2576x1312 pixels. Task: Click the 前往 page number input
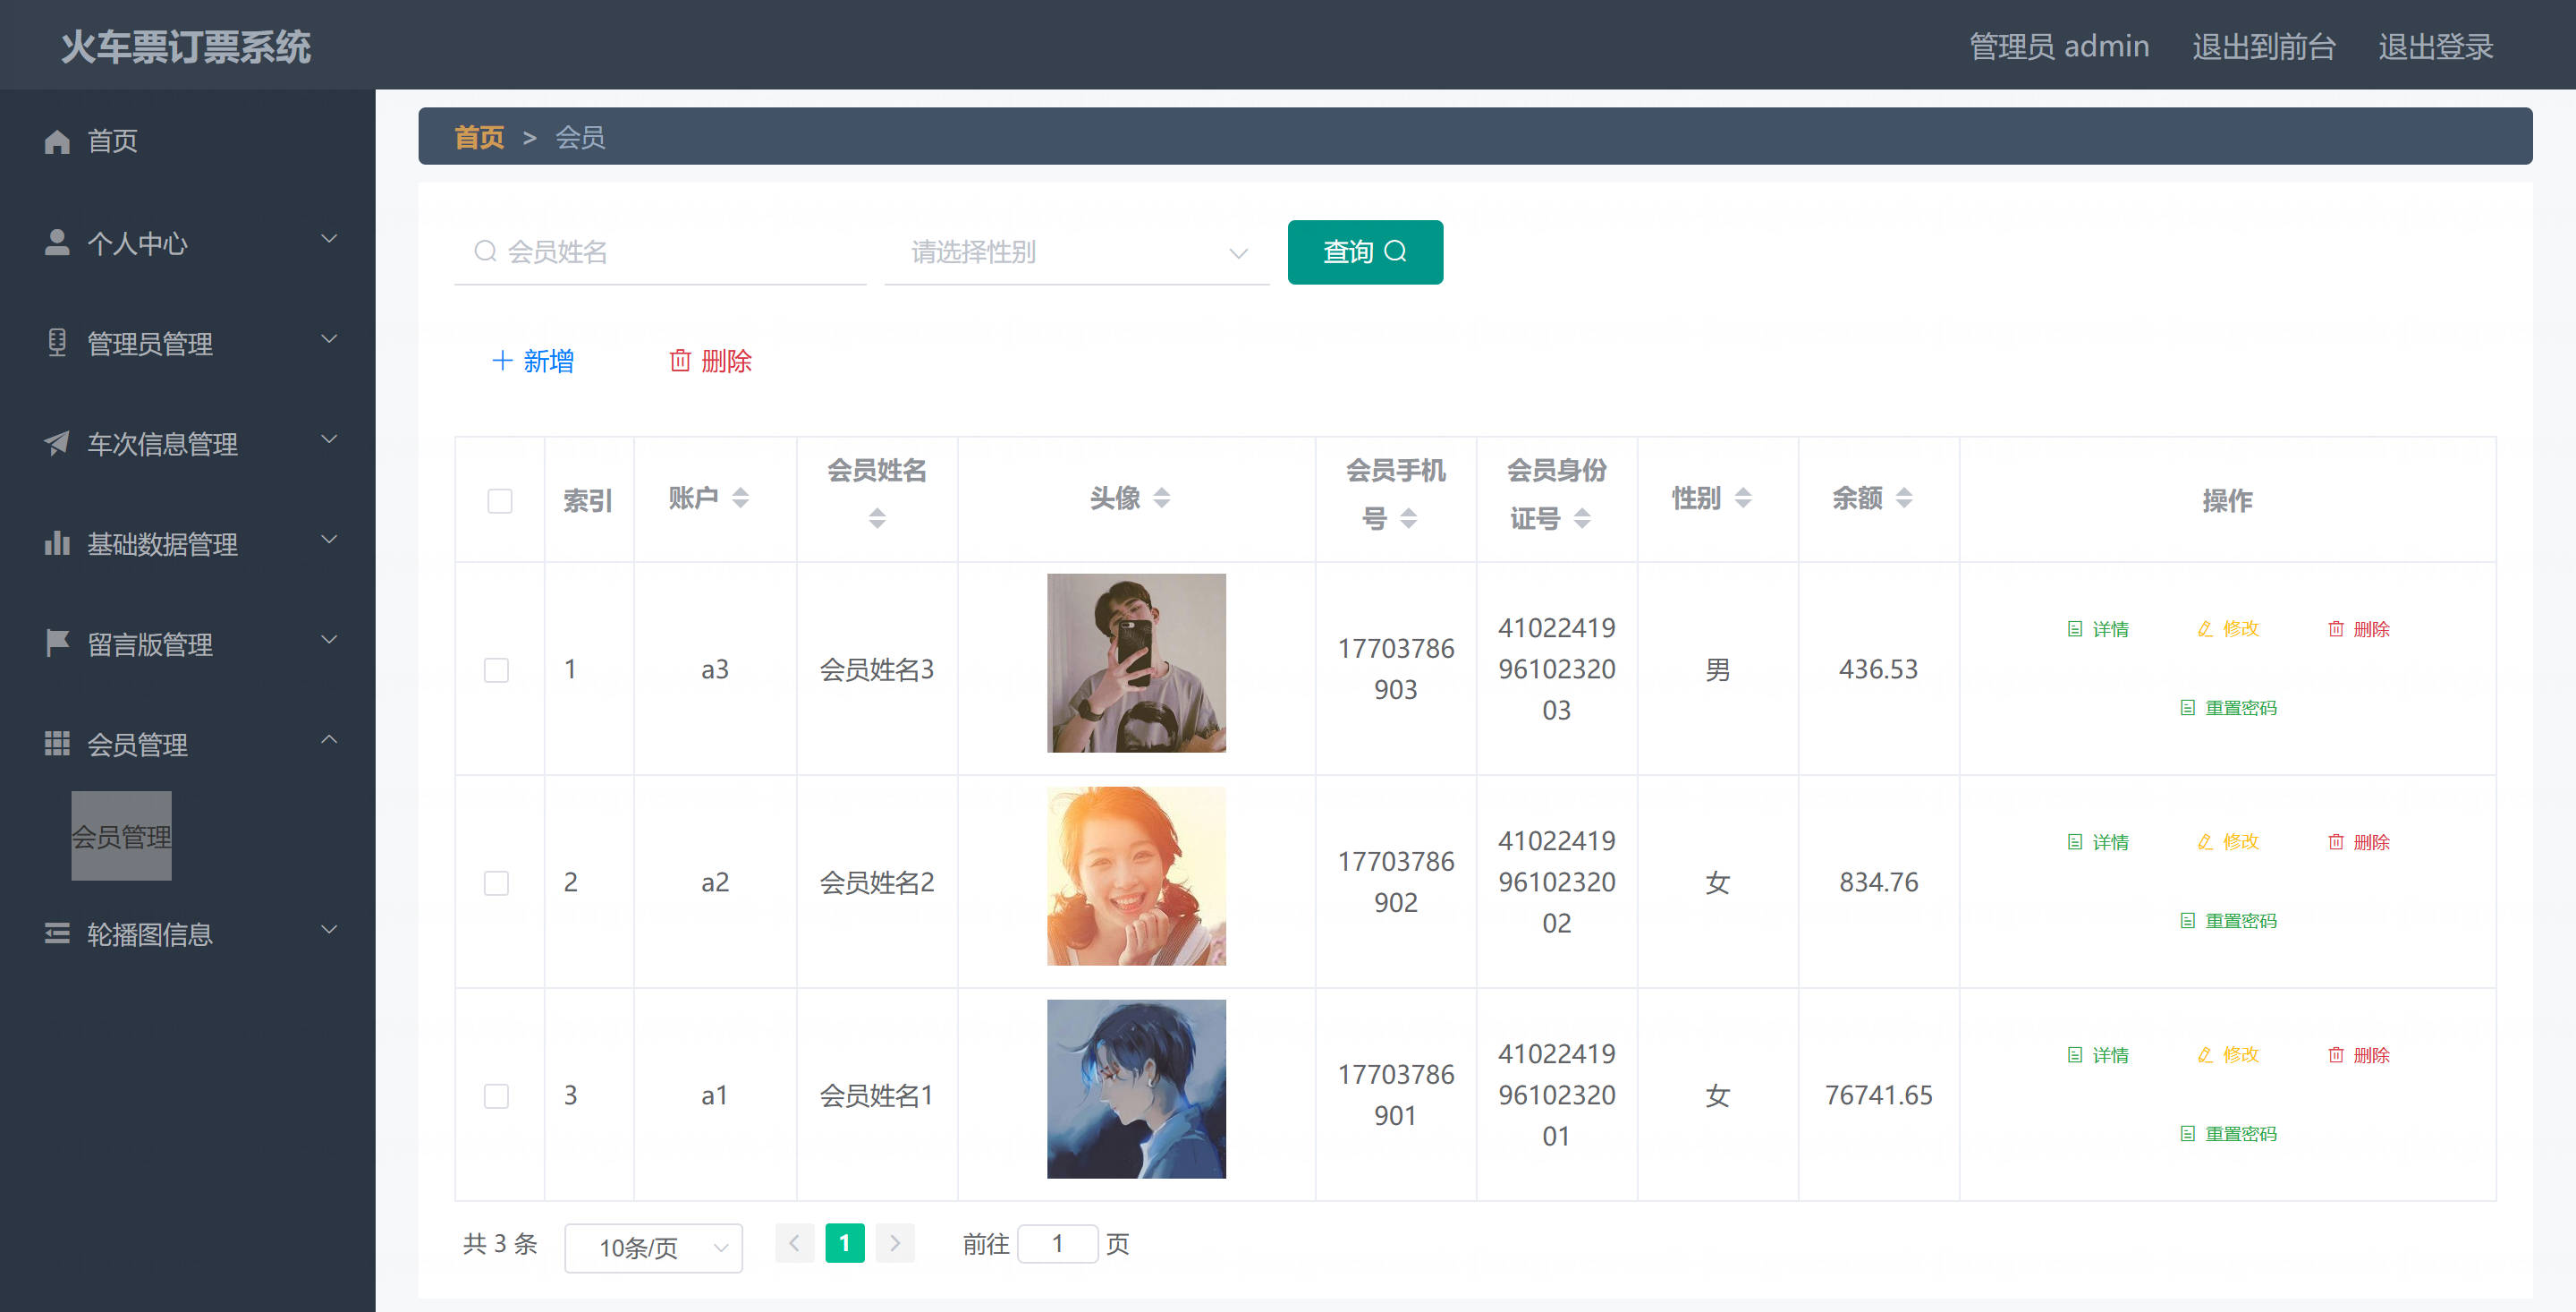[x=1057, y=1243]
